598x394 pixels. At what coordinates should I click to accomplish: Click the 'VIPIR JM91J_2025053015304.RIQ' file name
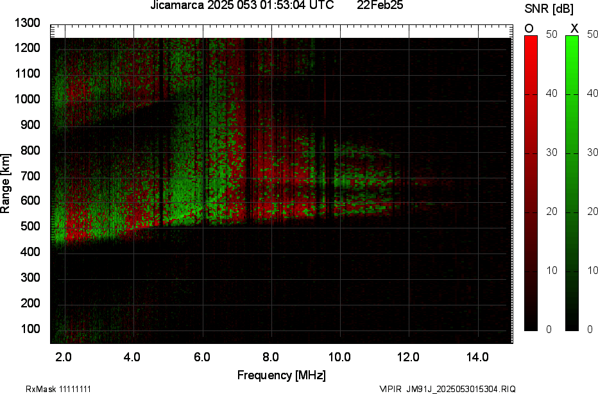pos(447,389)
